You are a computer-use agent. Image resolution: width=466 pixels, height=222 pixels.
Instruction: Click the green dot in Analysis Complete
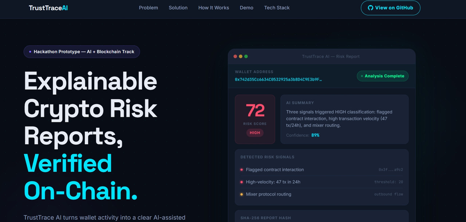pos(362,76)
